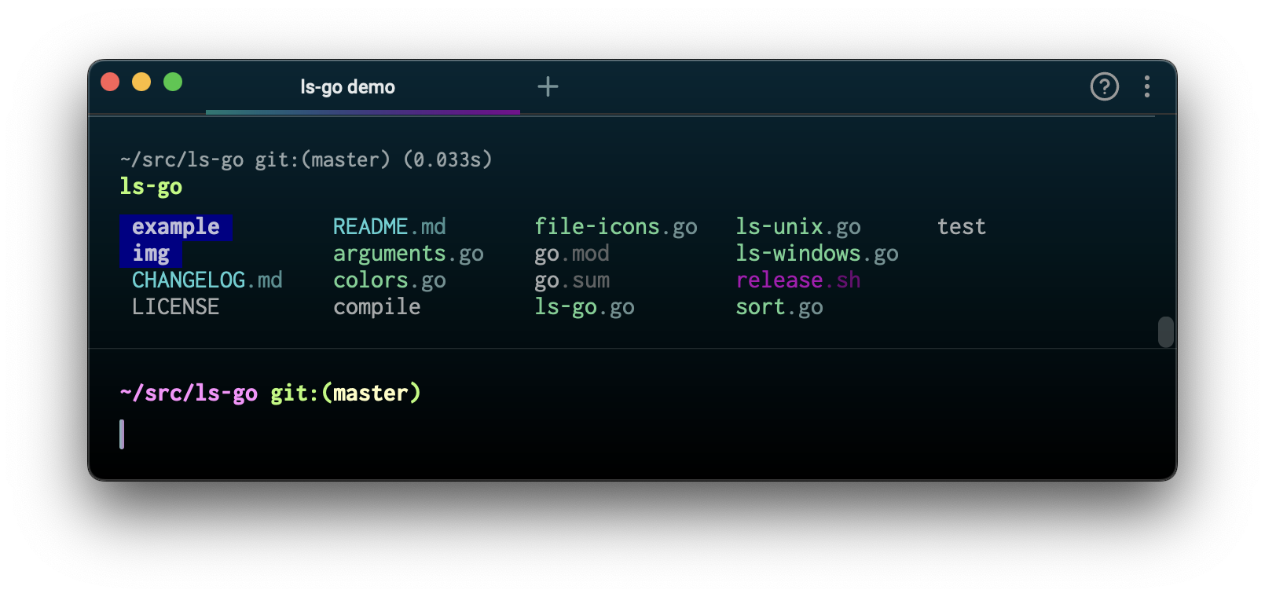Click the compile file entry
The height and width of the screenshot is (597, 1265).
click(377, 307)
